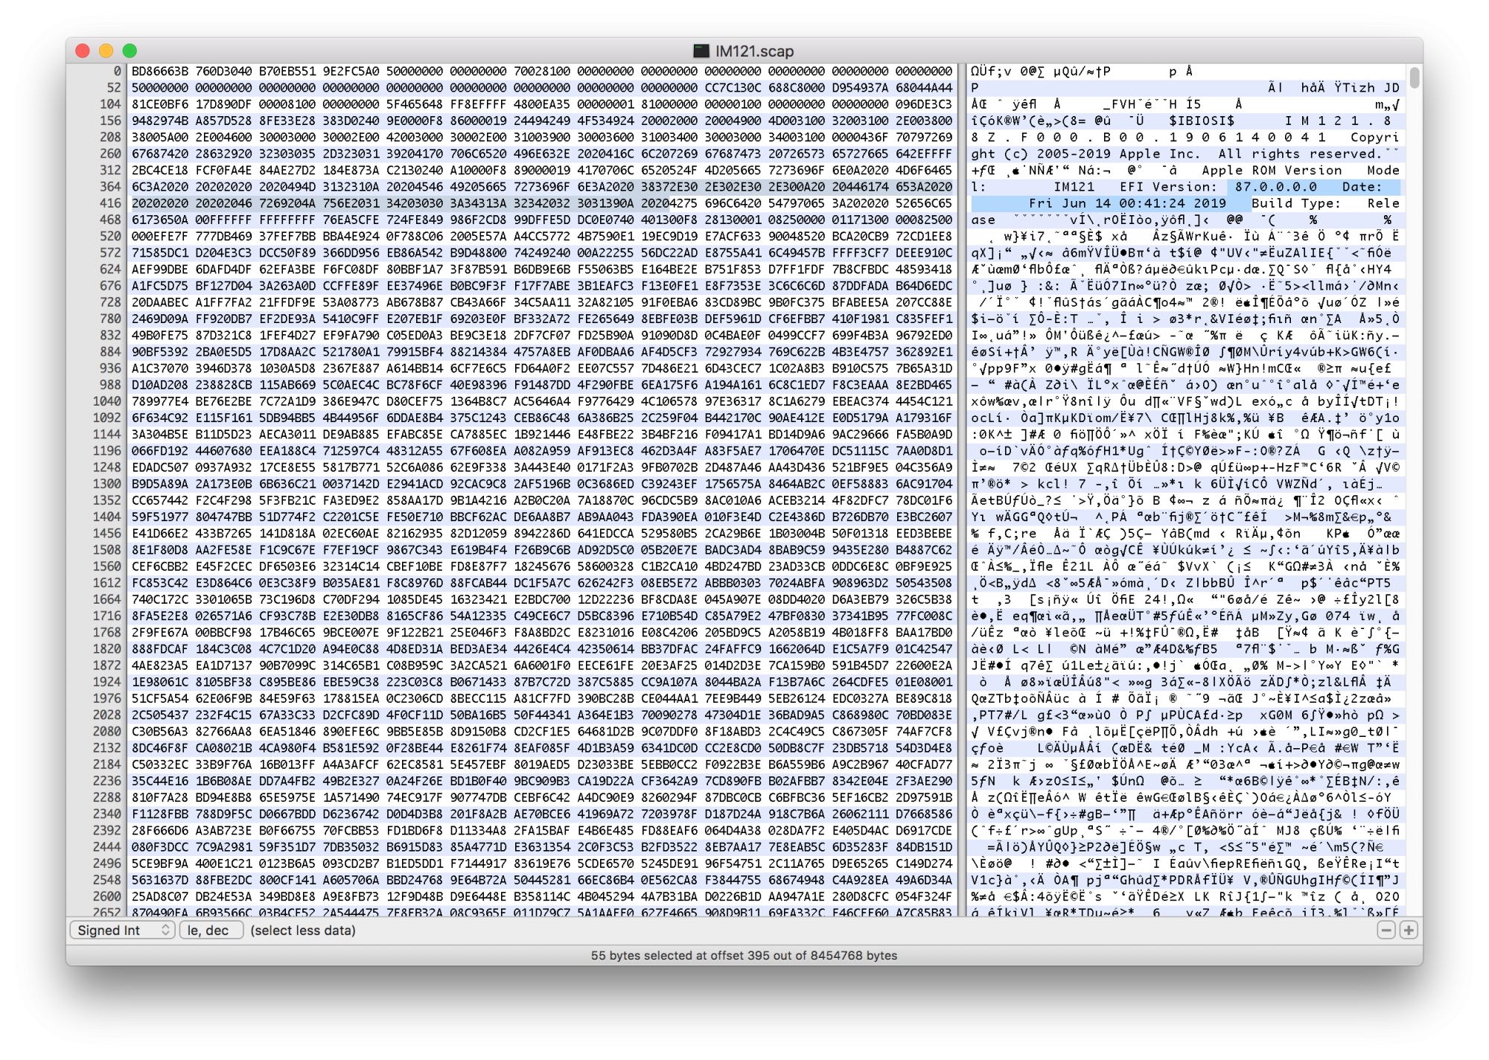Click the IM121.scap window title text
Viewport: 1489px width, 1060px height.
pyautogui.click(x=754, y=51)
